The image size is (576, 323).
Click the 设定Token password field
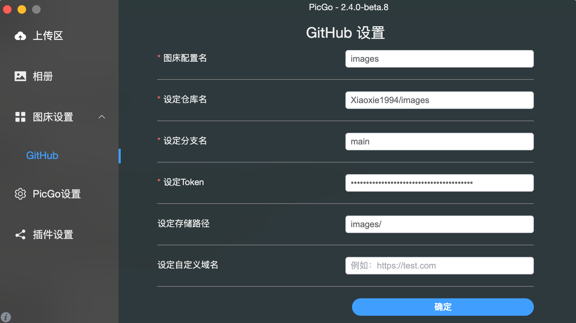pos(439,183)
